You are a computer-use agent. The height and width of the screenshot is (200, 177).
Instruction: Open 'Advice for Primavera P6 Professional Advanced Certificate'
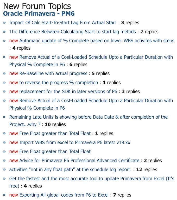(x=79, y=161)
